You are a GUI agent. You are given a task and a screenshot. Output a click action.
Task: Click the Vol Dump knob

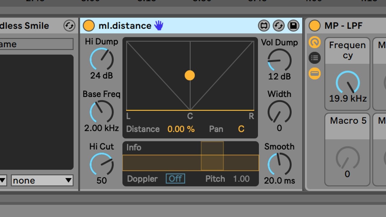[280, 60]
